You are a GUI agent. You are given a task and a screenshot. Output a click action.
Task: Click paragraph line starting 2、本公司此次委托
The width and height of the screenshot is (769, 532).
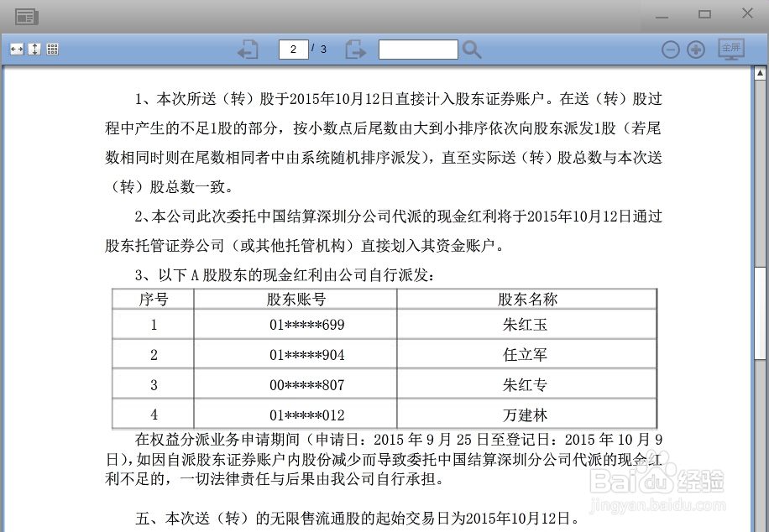point(399,216)
